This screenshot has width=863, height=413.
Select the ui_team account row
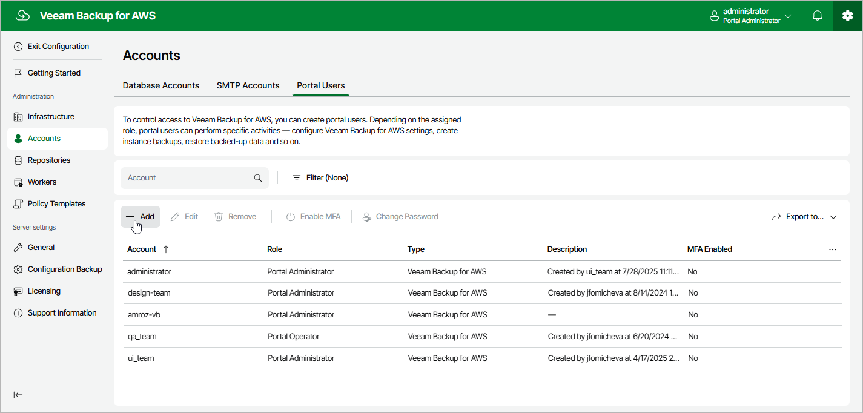click(x=482, y=358)
